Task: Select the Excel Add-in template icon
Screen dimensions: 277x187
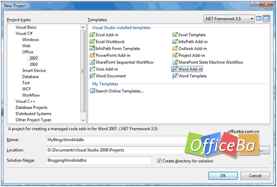Action: 92,35
